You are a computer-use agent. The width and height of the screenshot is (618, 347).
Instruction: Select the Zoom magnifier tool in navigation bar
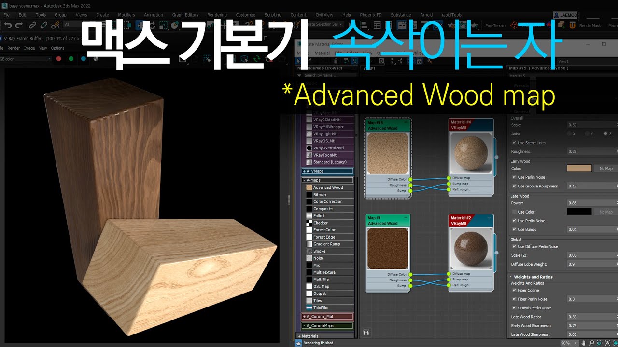coord(592,343)
